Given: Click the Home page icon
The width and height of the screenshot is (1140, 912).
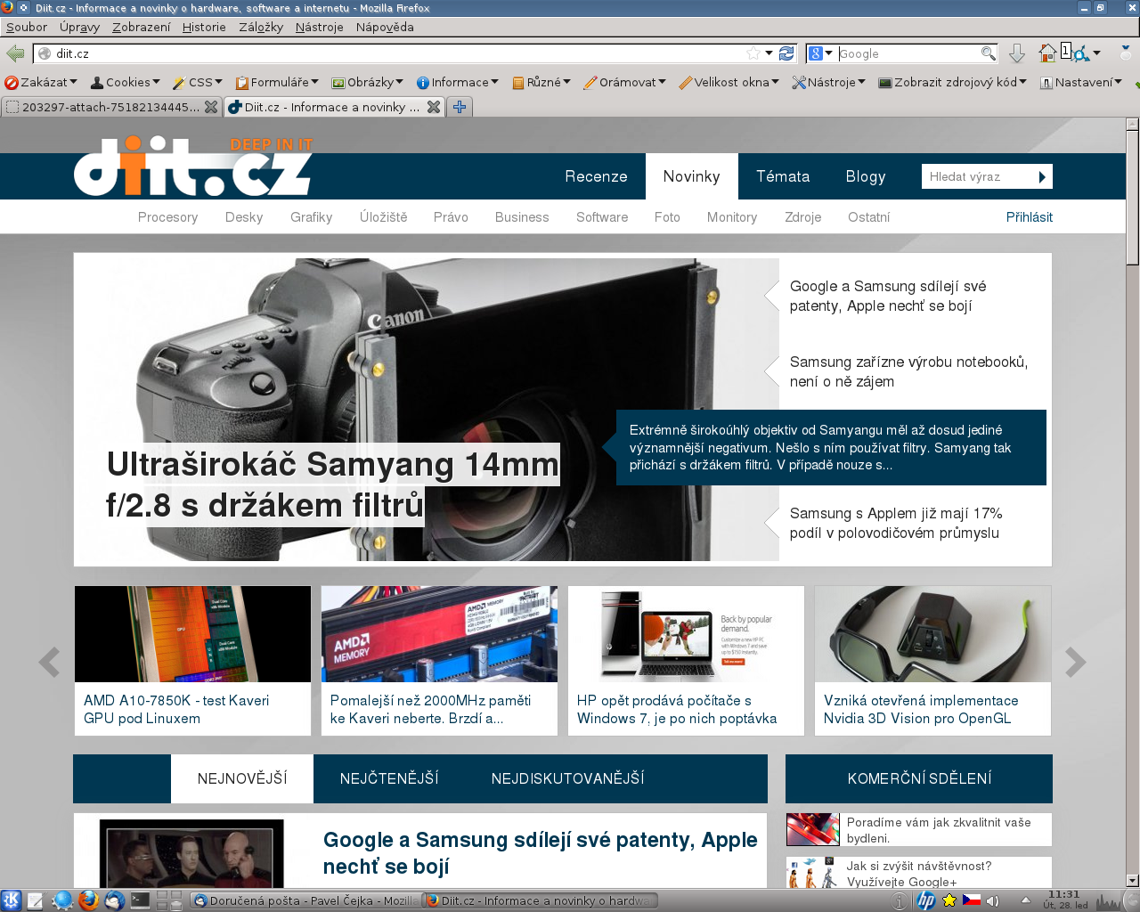Looking at the screenshot, I should coord(1047,53).
